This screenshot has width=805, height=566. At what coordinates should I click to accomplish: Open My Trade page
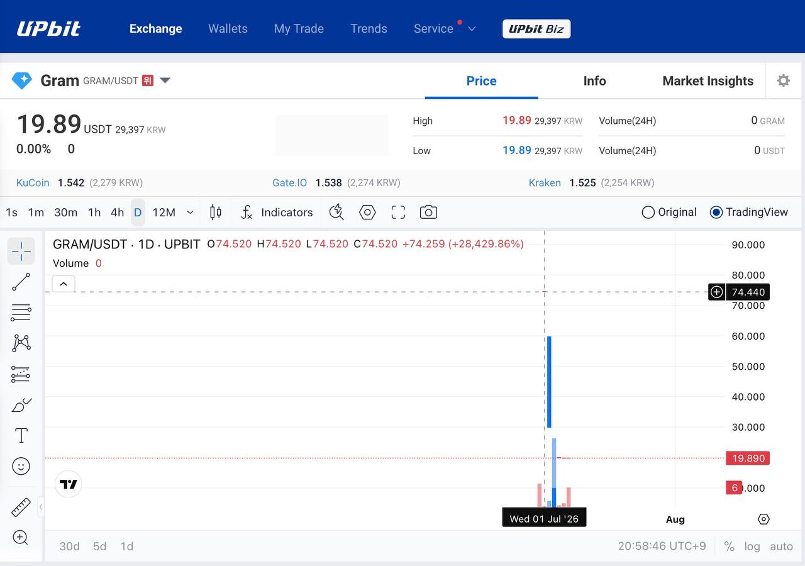click(x=299, y=28)
